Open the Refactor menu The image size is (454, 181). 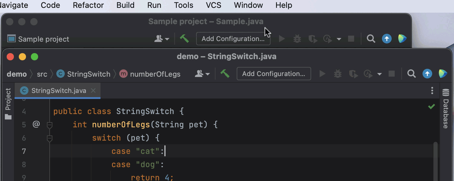coord(88,5)
